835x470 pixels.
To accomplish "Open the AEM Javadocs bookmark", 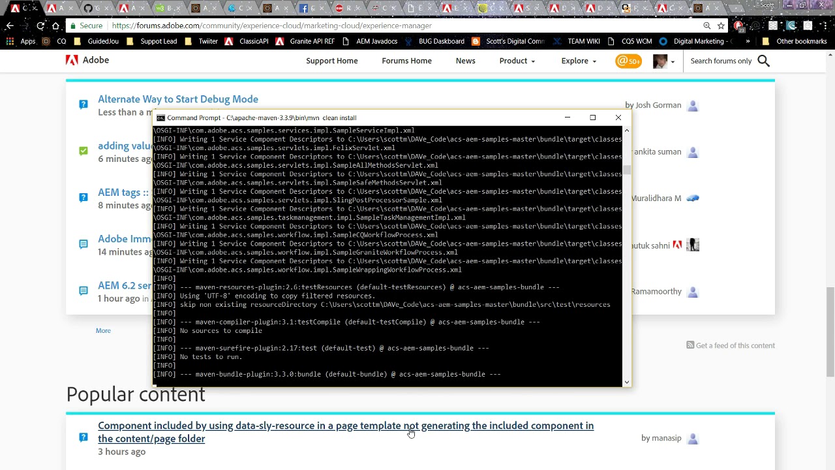I will [369, 41].
